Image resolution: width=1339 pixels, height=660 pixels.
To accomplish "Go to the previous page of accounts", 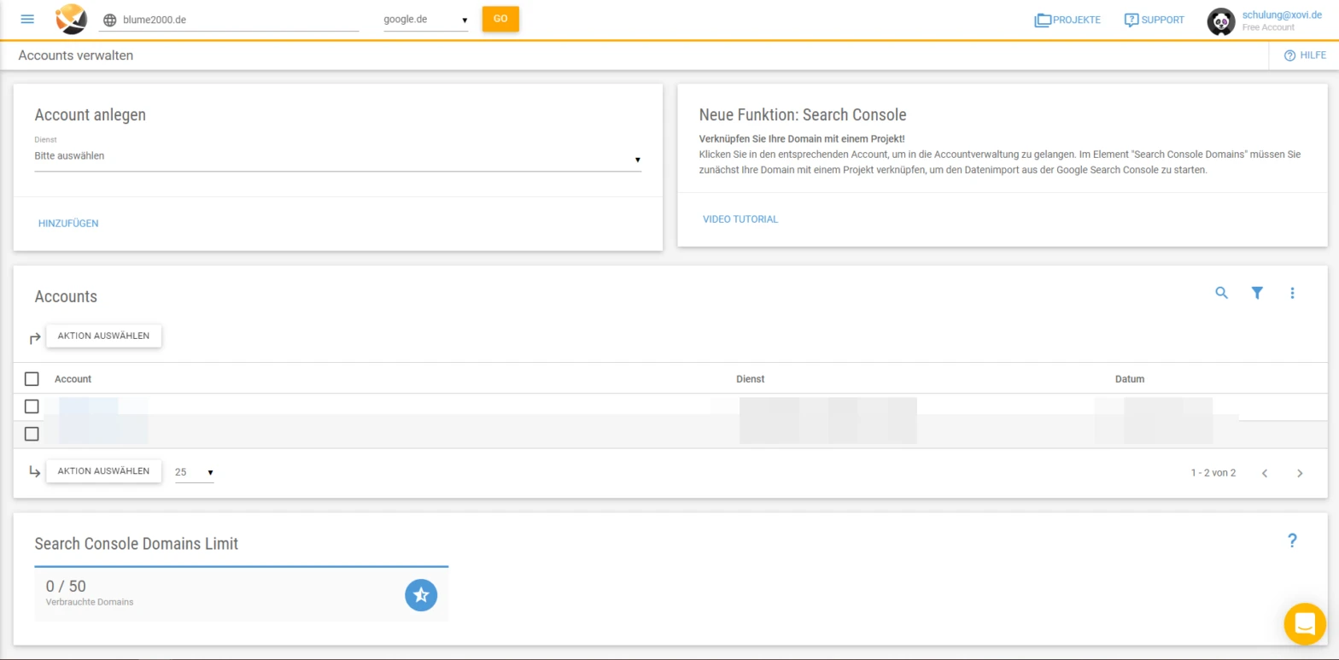I will [1265, 473].
